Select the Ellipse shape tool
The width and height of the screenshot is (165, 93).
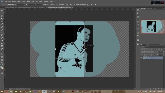coord(2,57)
